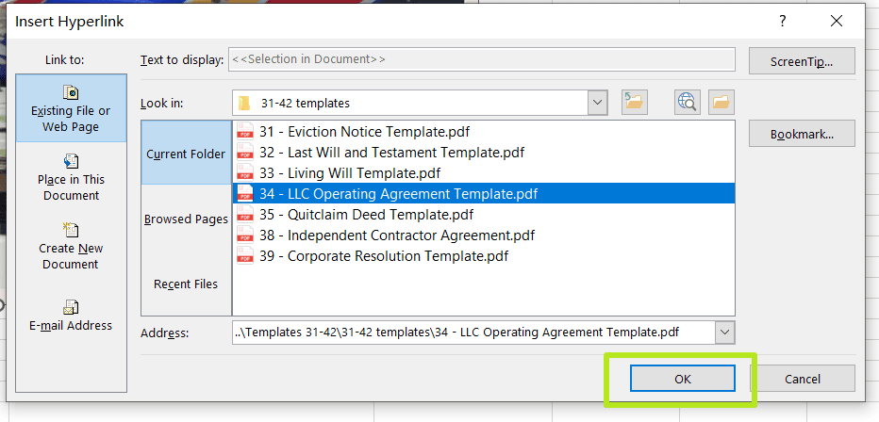Click the Browse for File folder icon

721,103
